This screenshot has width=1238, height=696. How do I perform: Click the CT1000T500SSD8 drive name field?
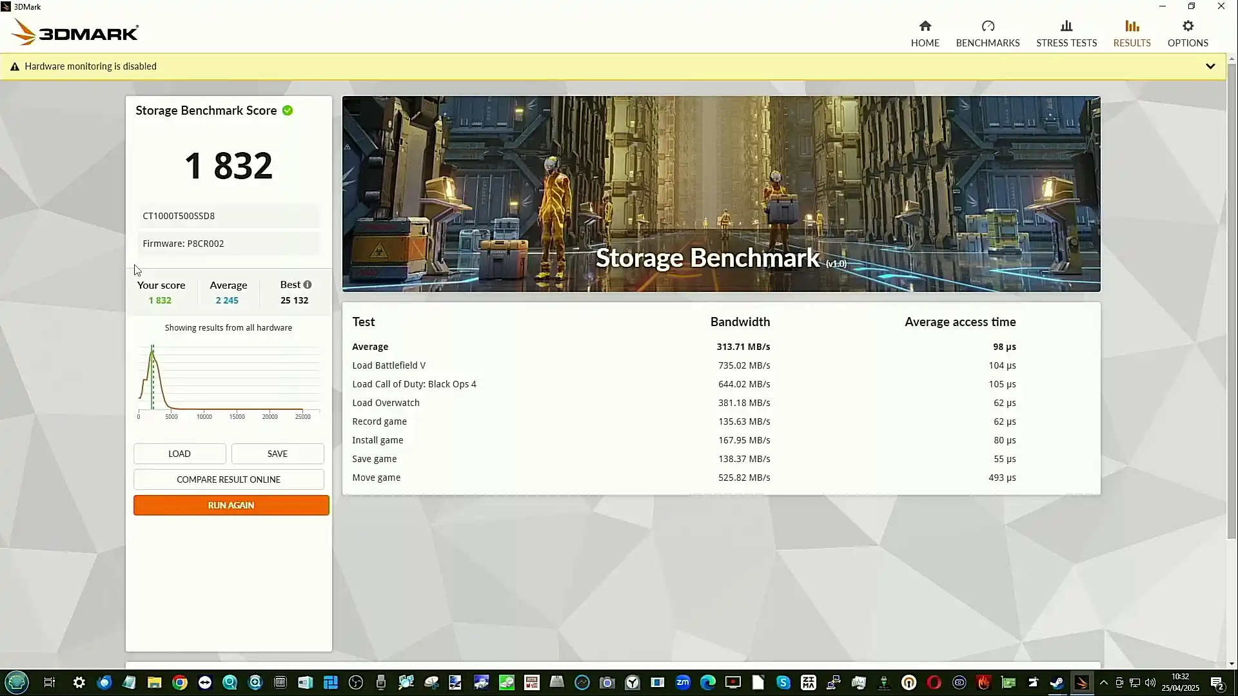click(x=228, y=216)
